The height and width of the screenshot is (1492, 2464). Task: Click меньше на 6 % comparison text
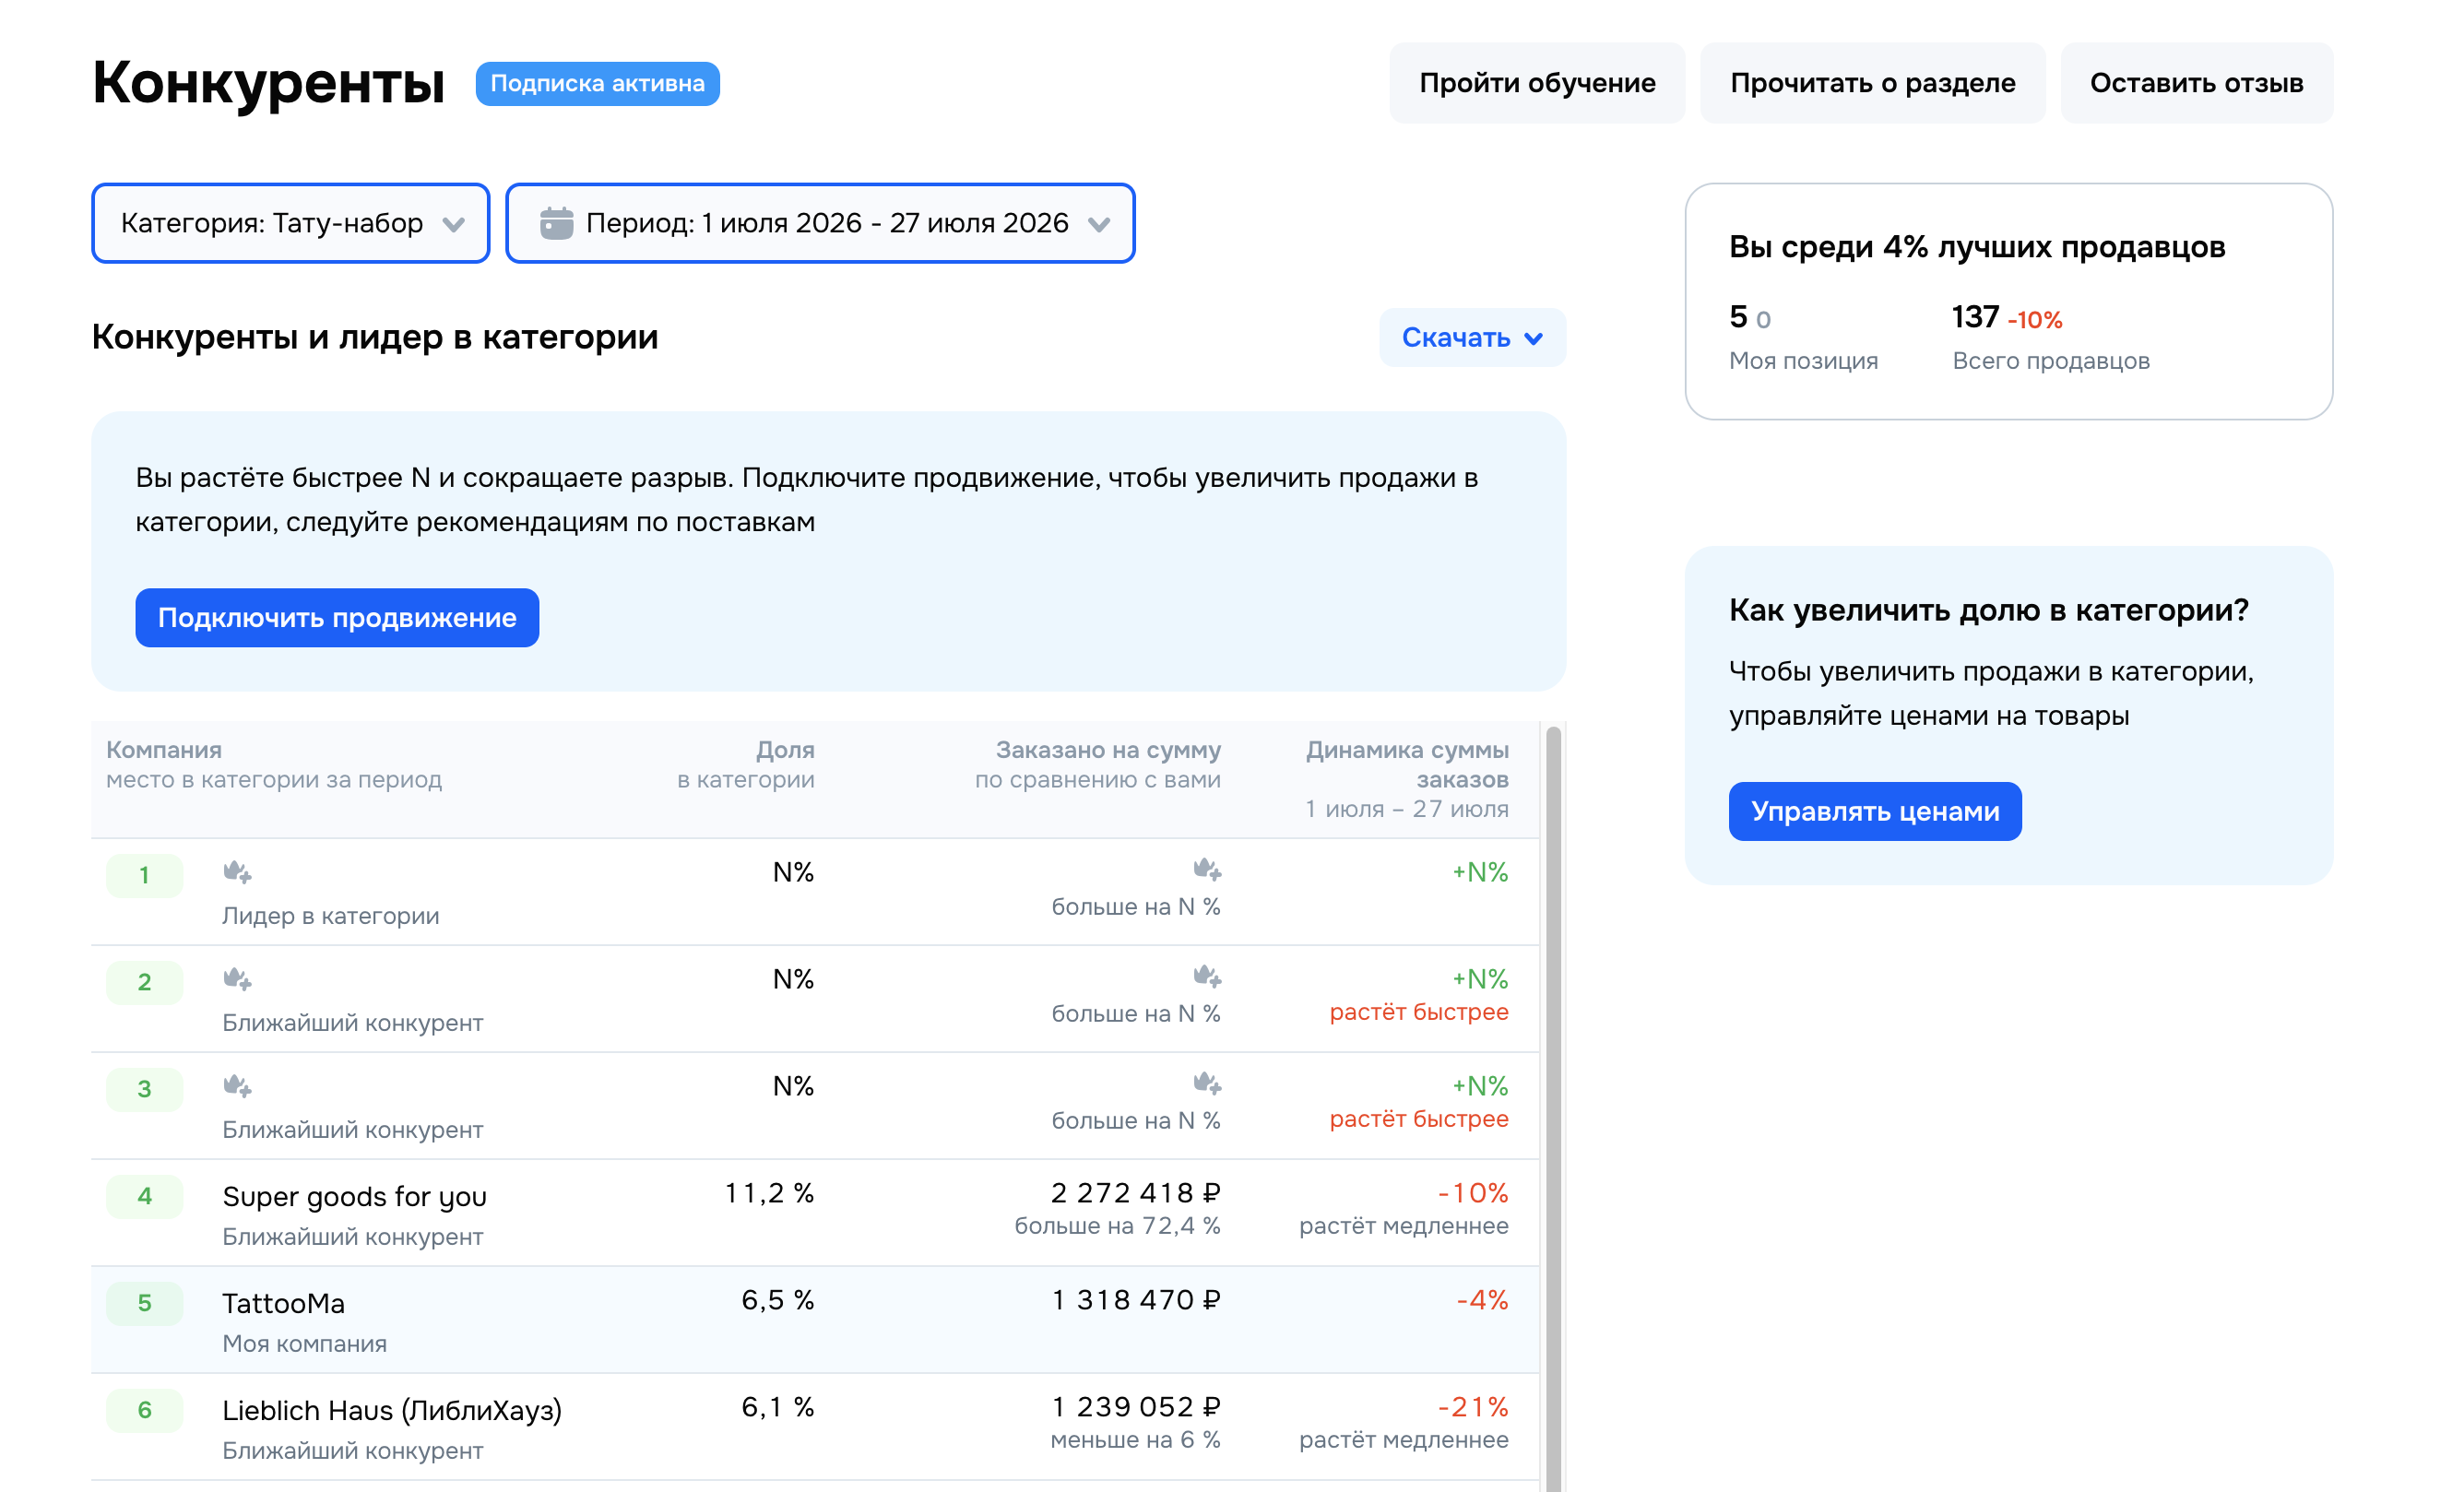click(x=1135, y=1440)
